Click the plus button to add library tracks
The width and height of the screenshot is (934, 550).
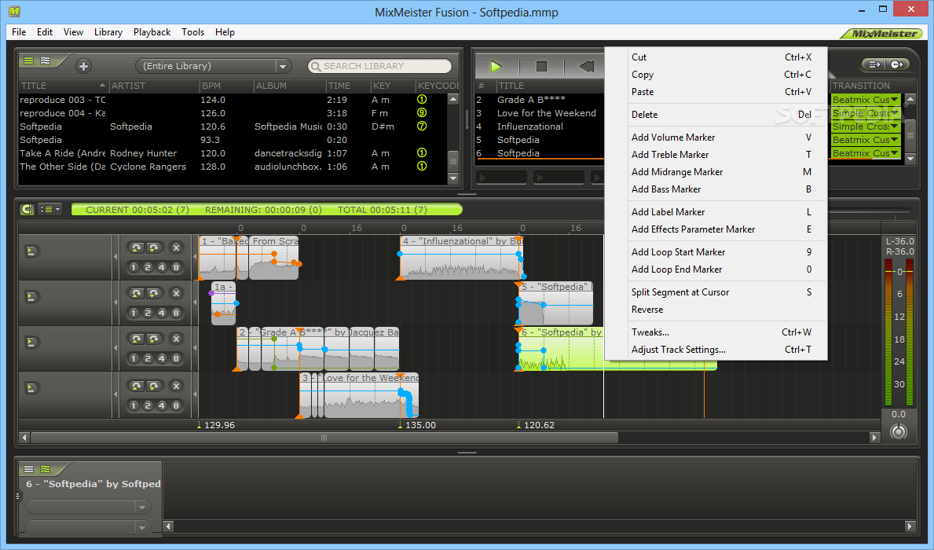pyautogui.click(x=83, y=66)
